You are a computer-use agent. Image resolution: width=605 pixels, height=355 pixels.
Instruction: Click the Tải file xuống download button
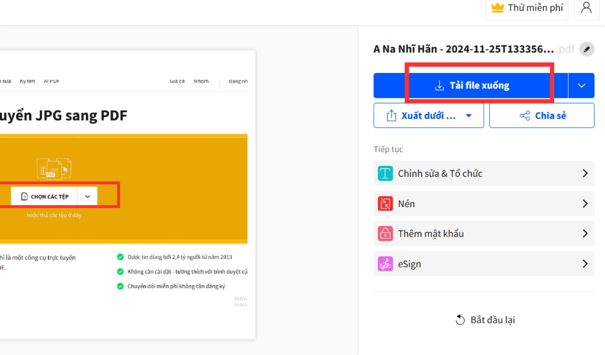[x=470, y=86]
